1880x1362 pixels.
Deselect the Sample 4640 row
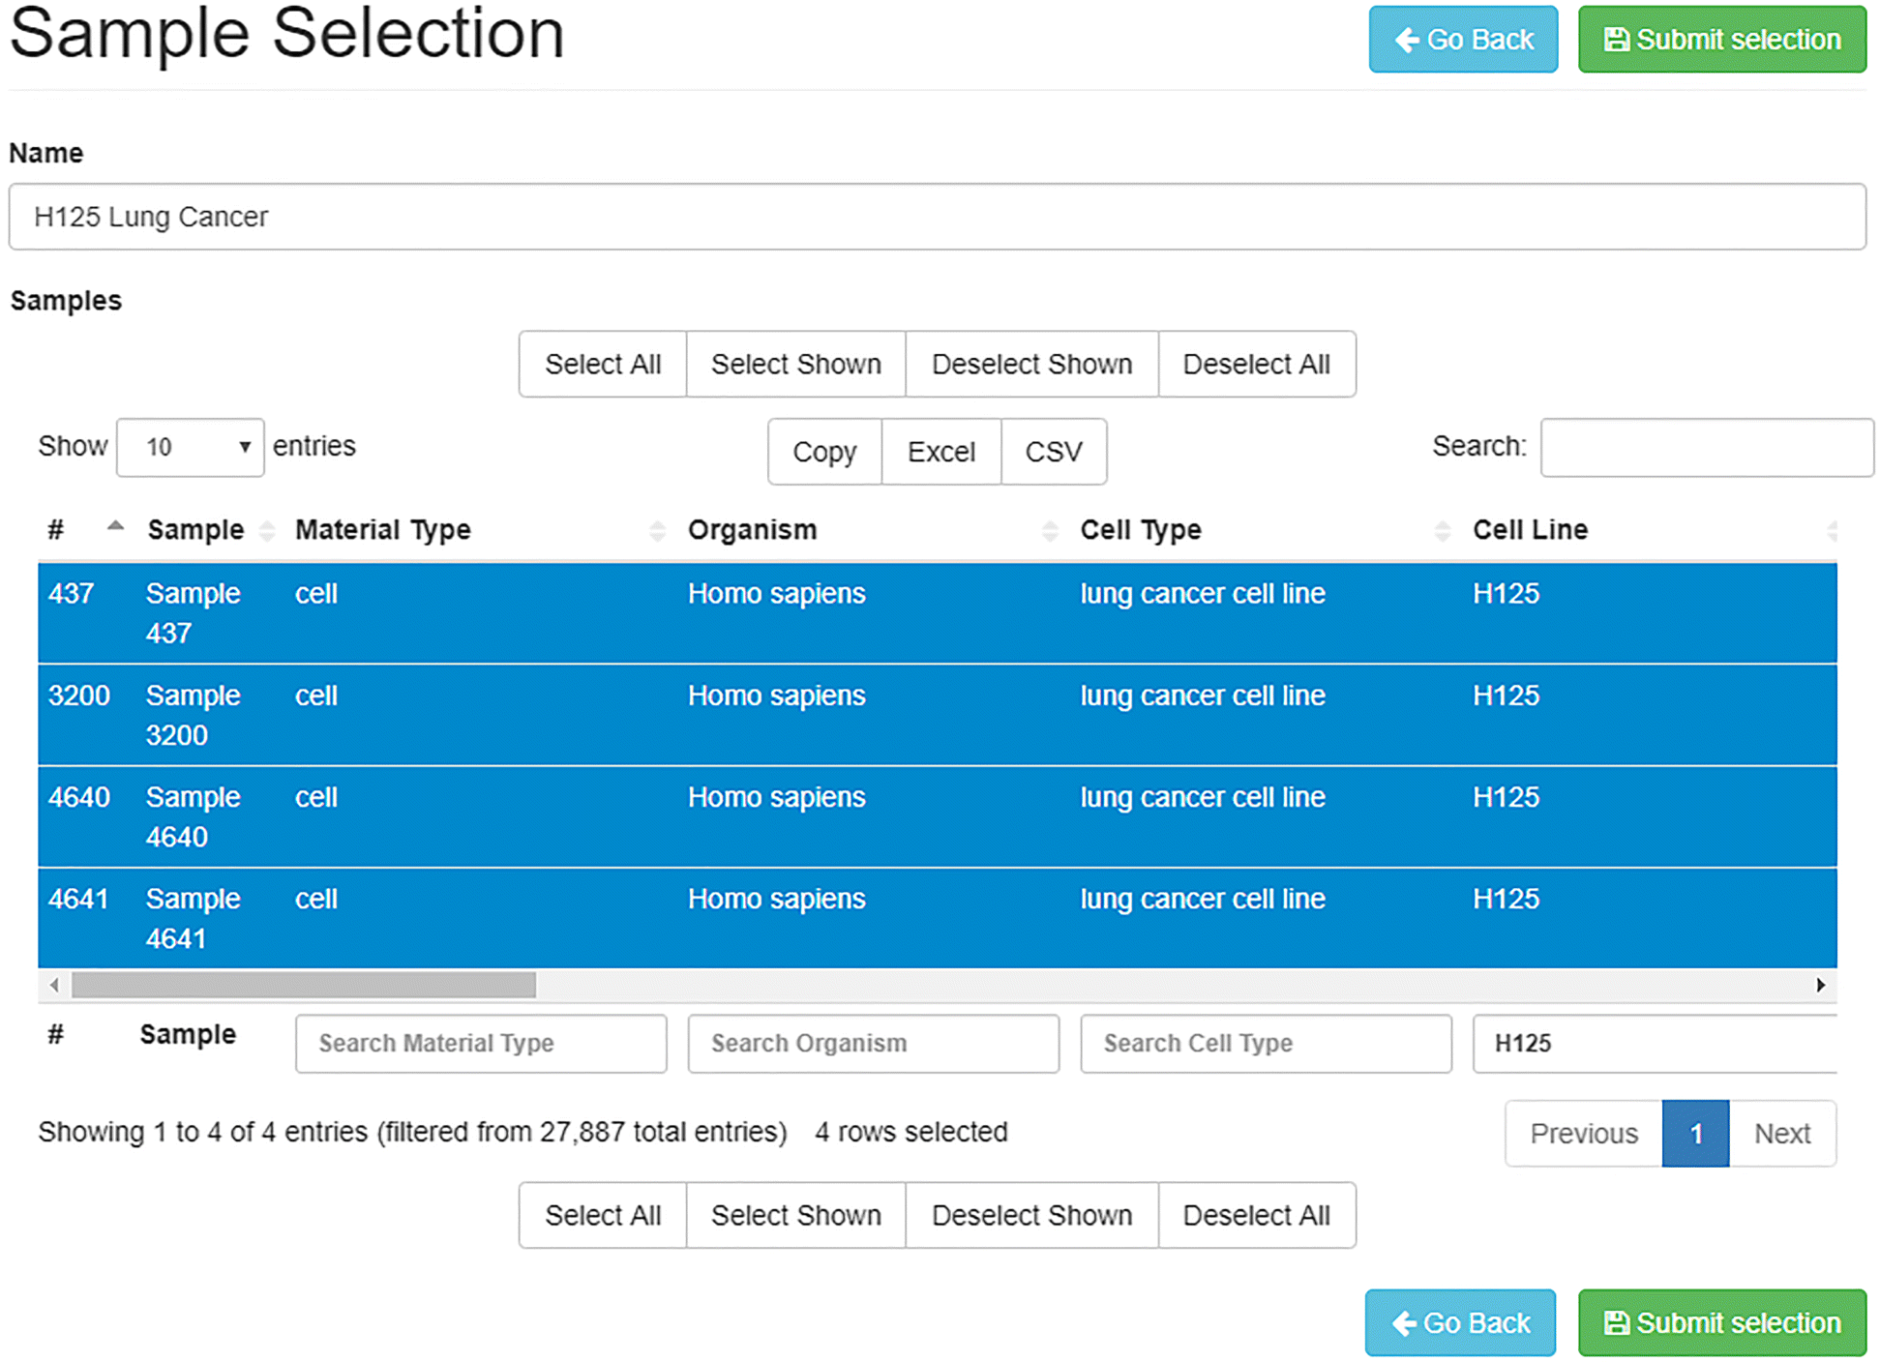point(937,816)
